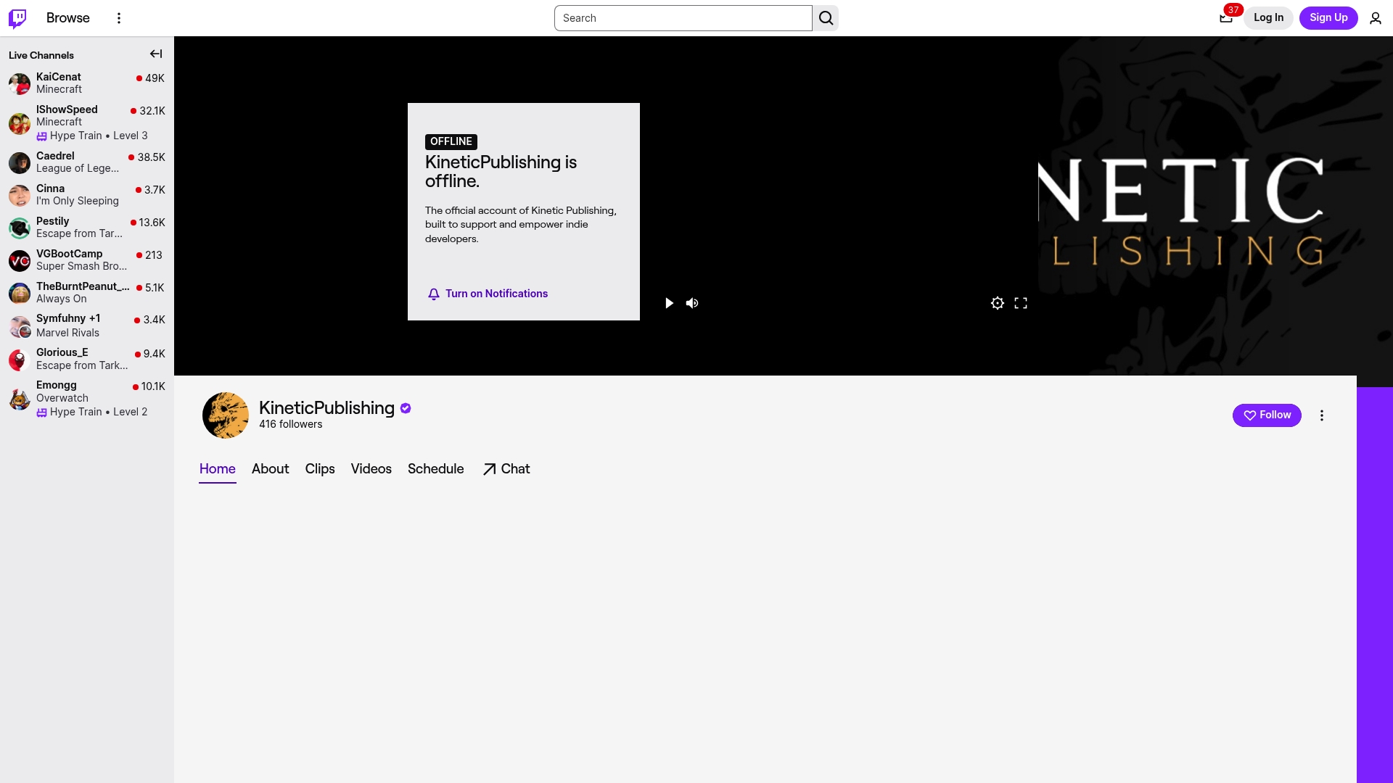This screenshot has height=783, width=1393.
Task: Open the more options menu beside Browse
Action: click(x=119, y=18)
